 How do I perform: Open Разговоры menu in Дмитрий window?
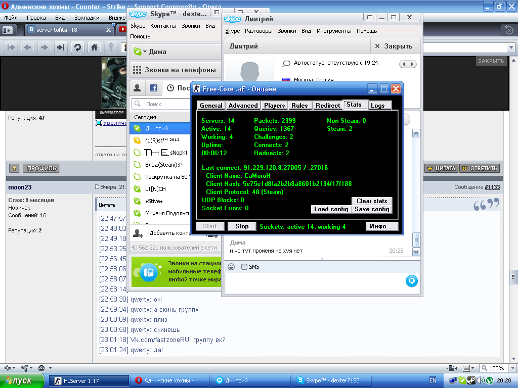tap(258, 31)
